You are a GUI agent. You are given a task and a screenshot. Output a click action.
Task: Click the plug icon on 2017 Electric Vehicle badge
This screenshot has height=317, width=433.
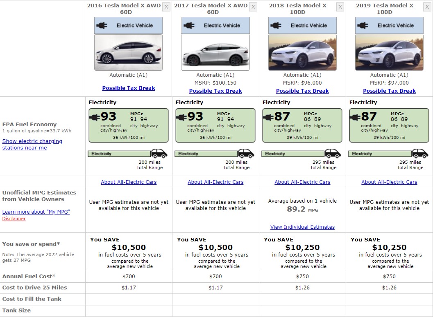[x=189, y=26]
